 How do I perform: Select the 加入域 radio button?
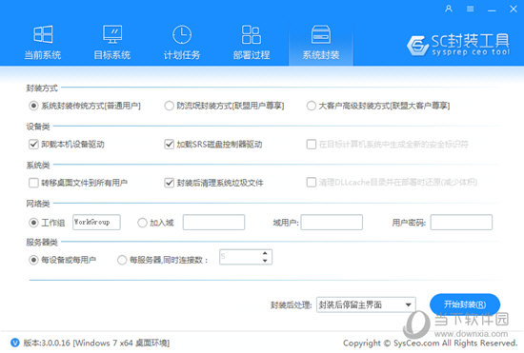click(142, 223)
